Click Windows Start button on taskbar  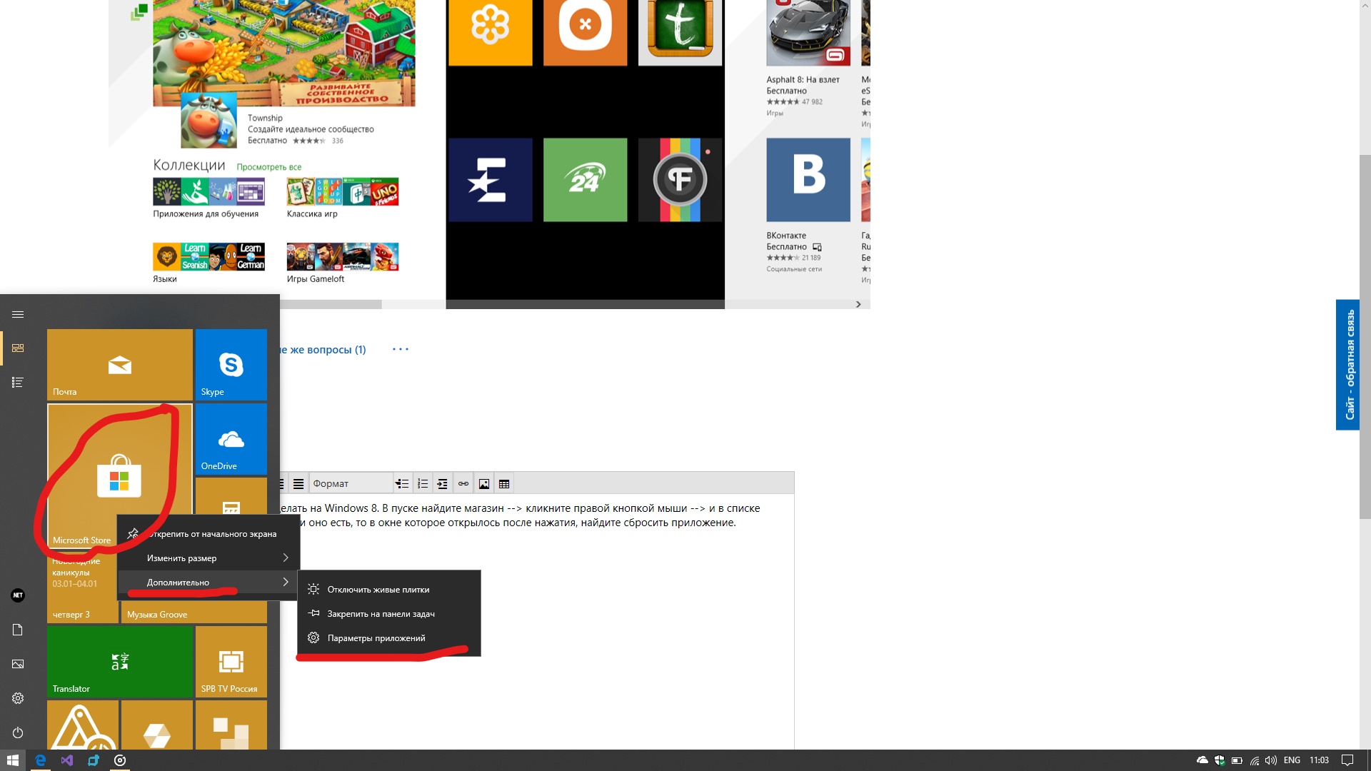click(13, 760)
